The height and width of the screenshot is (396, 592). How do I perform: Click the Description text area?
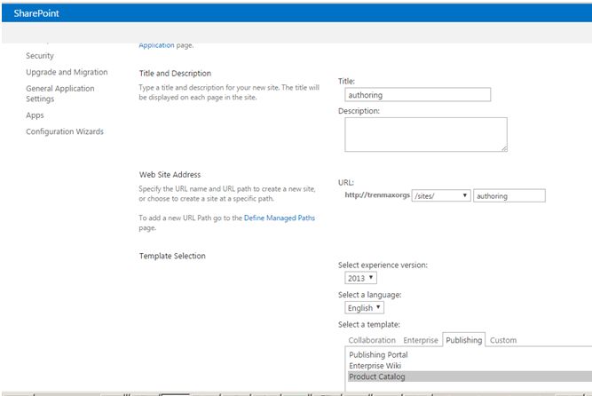point(426,135)
